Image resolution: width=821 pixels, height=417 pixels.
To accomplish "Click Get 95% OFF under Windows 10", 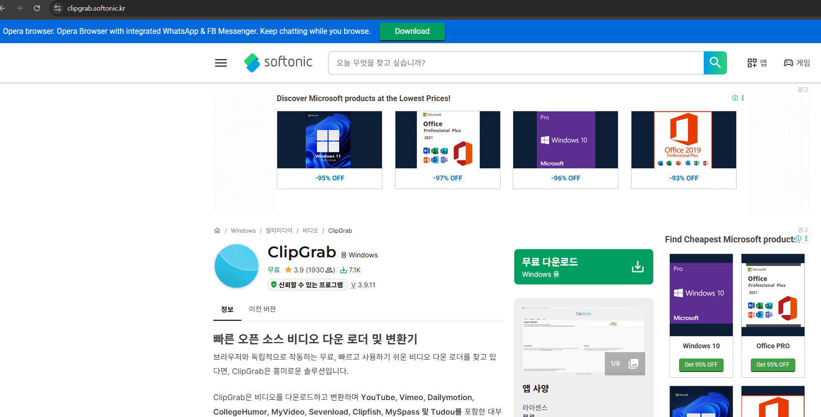I will pyautogui.click(x=701, y=365).
